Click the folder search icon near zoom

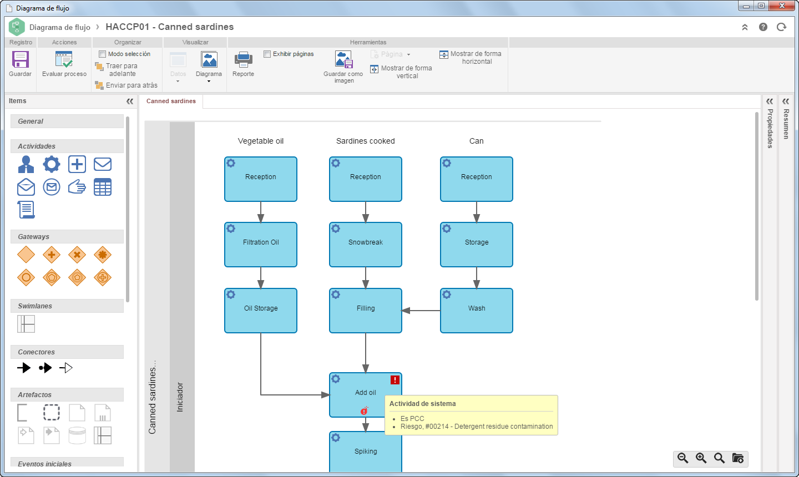[738, 458]
